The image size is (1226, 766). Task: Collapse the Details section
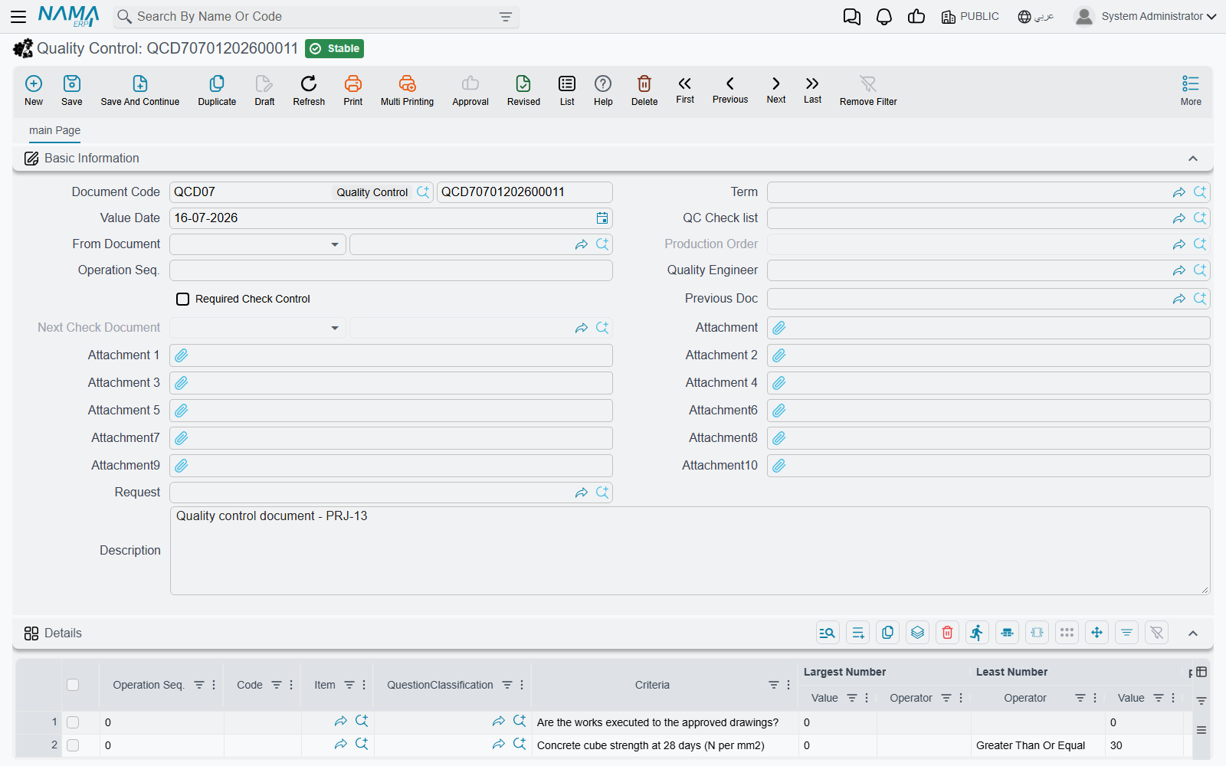(x=1193, y=633)
